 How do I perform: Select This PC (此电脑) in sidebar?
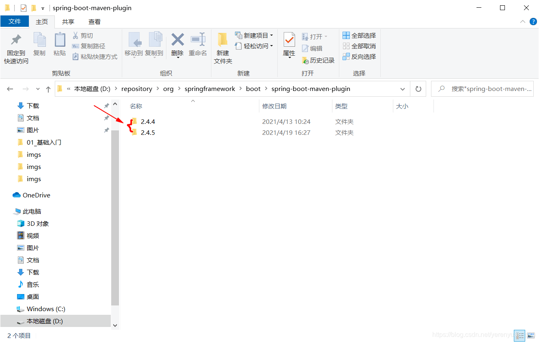coord(28,211)
